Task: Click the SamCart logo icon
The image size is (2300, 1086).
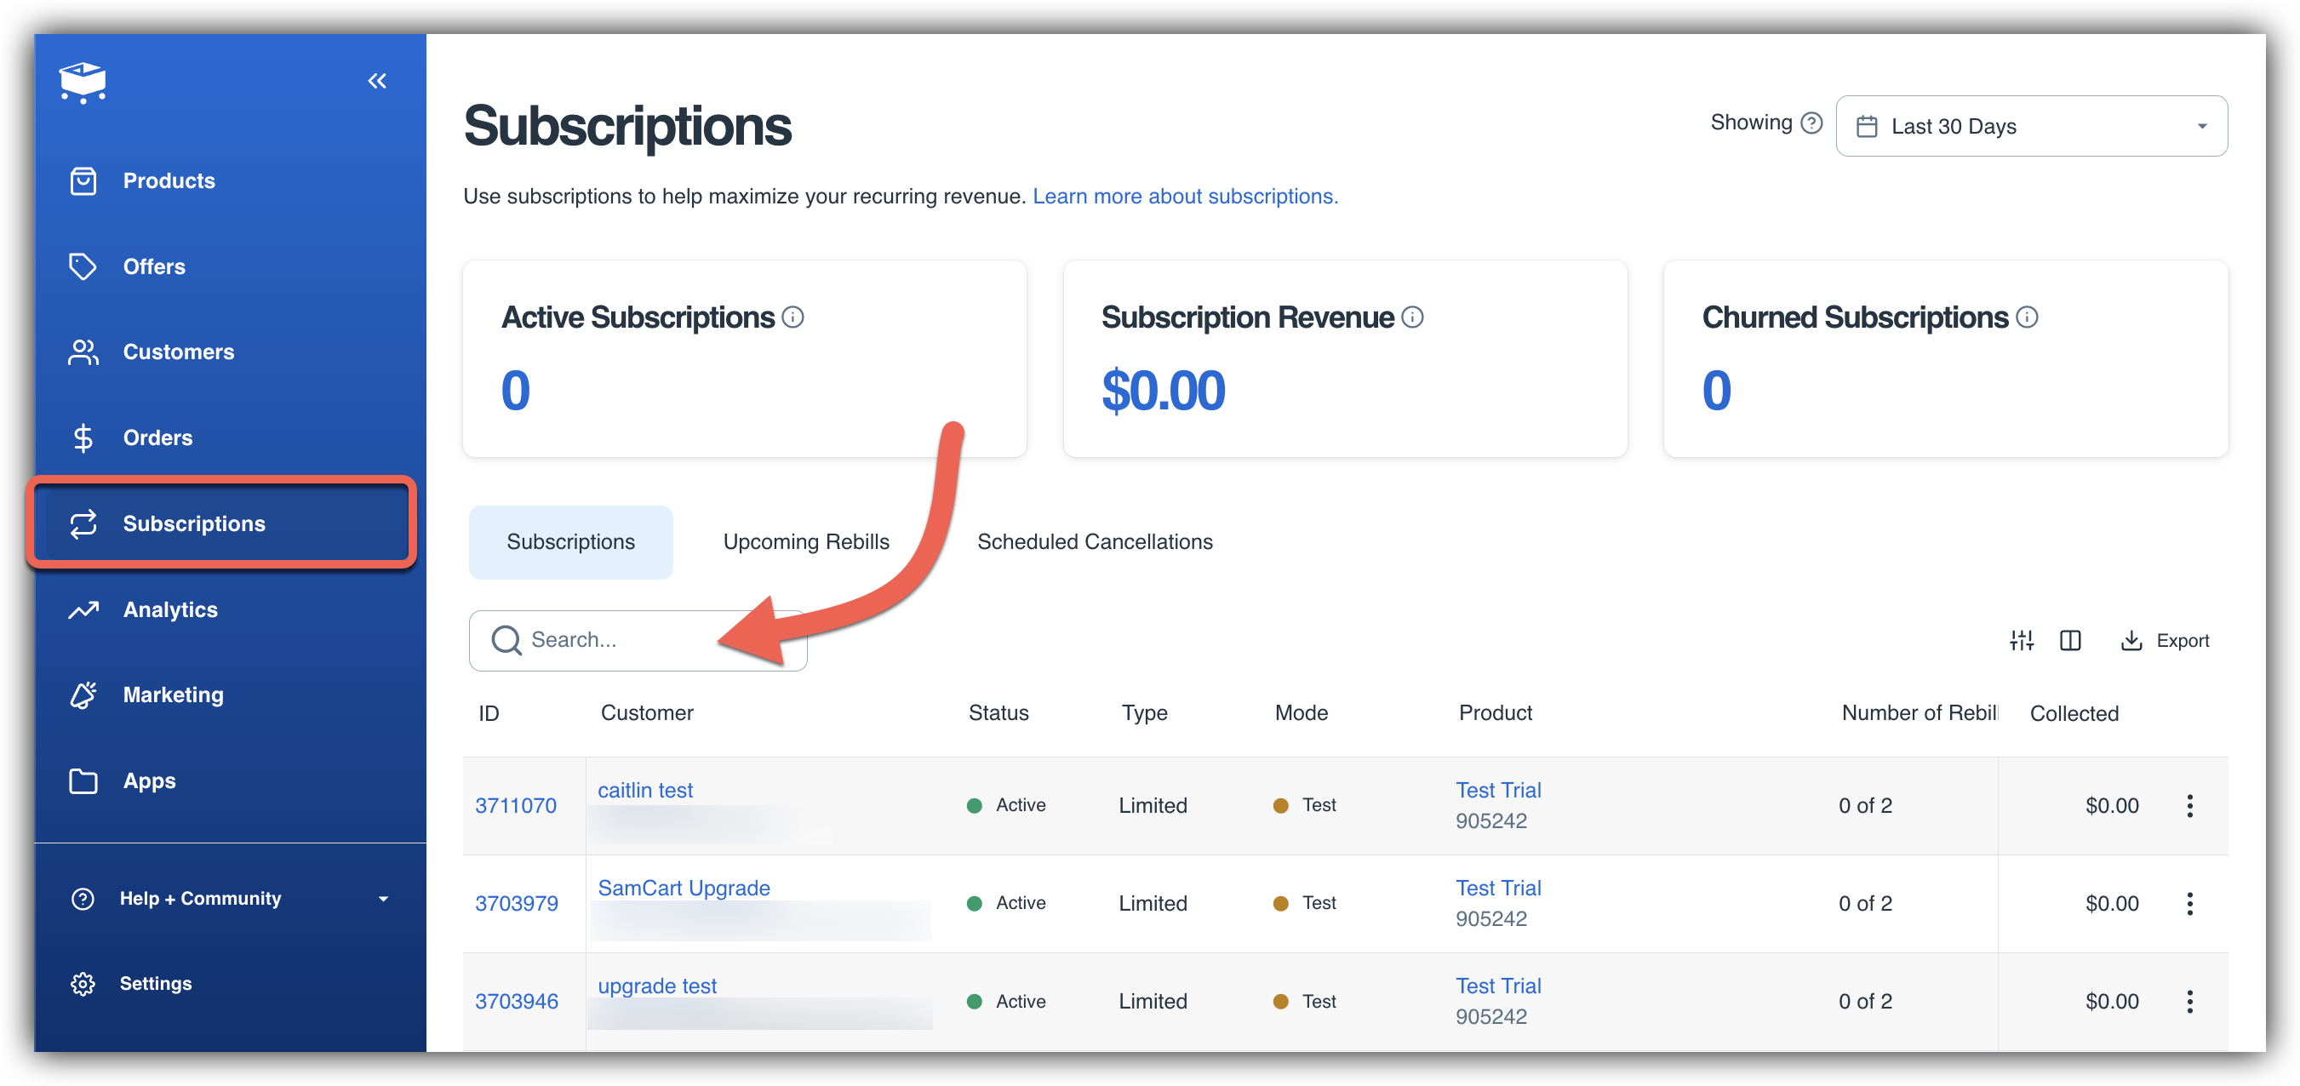Action: (83, 83)
